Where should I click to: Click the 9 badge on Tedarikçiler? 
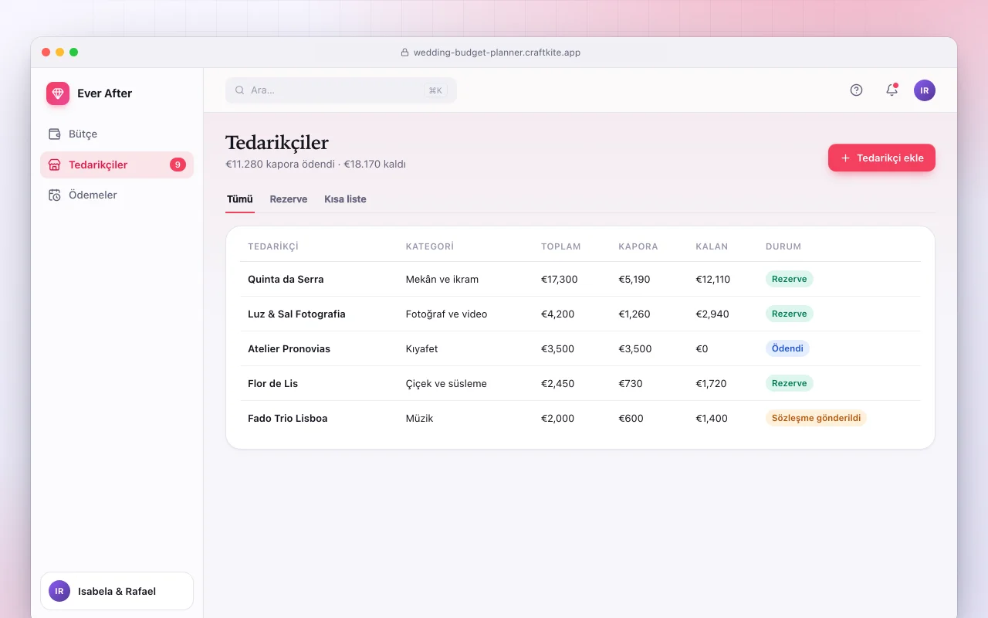(x=178, y=165)
